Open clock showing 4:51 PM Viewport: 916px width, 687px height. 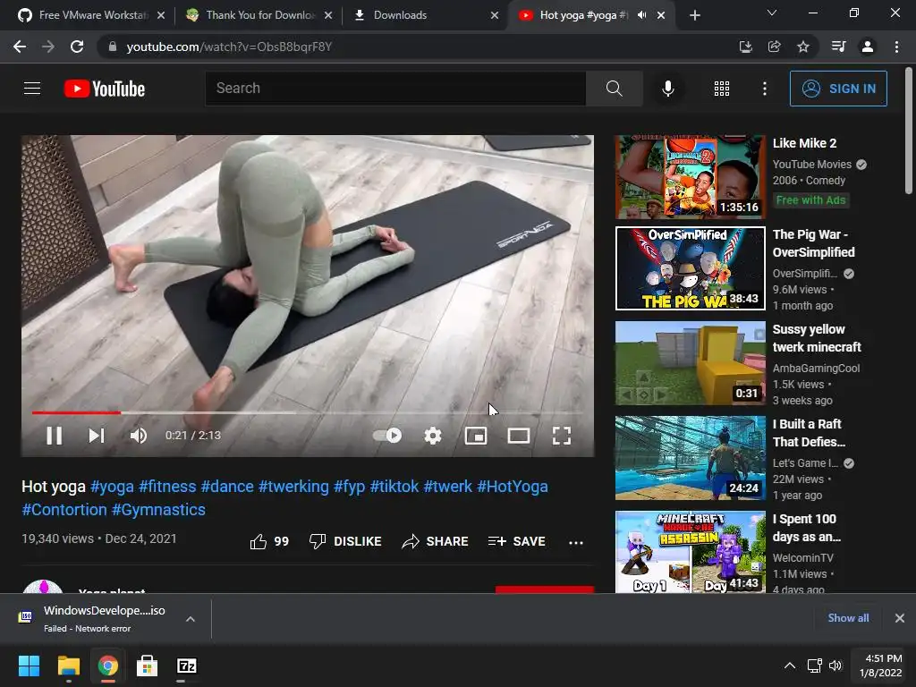[x=880, y=666]
